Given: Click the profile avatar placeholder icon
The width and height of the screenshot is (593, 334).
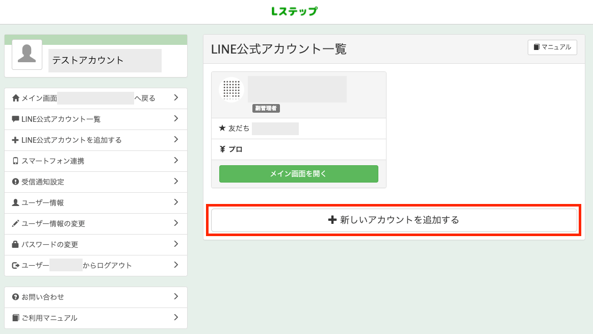Looking at the screenshot, I should coord(27,55).
